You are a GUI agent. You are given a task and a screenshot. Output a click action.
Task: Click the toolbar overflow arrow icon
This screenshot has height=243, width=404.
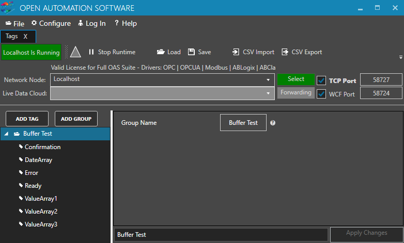(401, 57)
